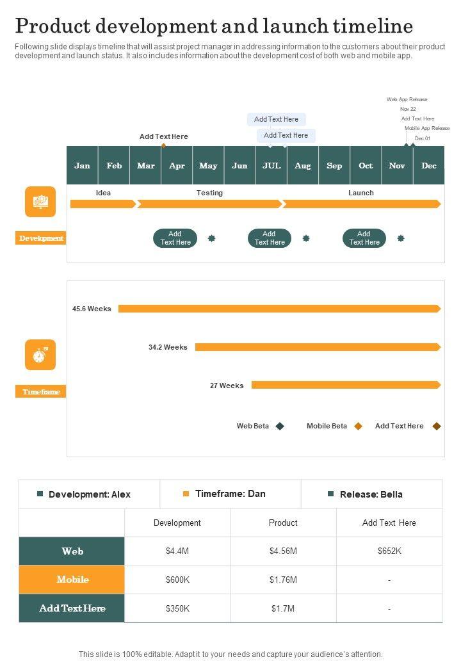Click the Product column header
461x666 pixels.
point(283,523)
